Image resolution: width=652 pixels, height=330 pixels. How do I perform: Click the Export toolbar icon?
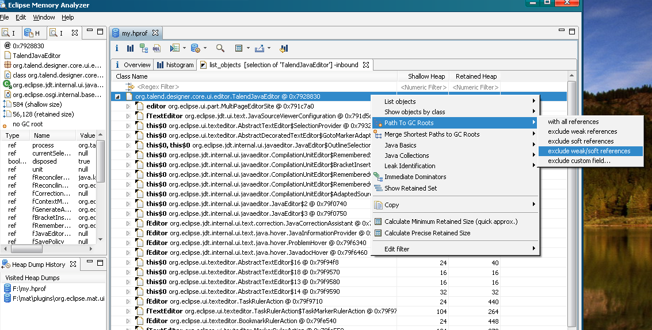(259, 49)
